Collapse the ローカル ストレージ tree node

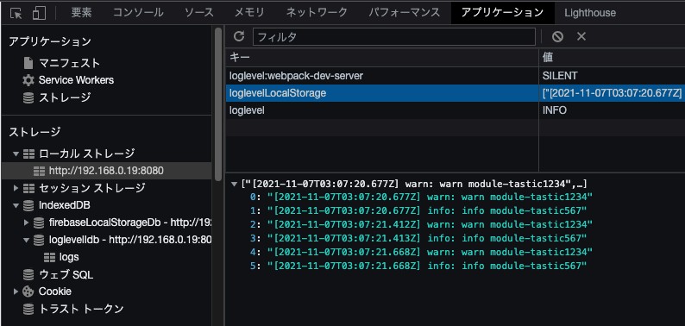point(16,154)
